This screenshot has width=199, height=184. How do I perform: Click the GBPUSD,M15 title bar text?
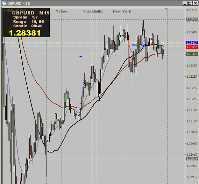19,4
